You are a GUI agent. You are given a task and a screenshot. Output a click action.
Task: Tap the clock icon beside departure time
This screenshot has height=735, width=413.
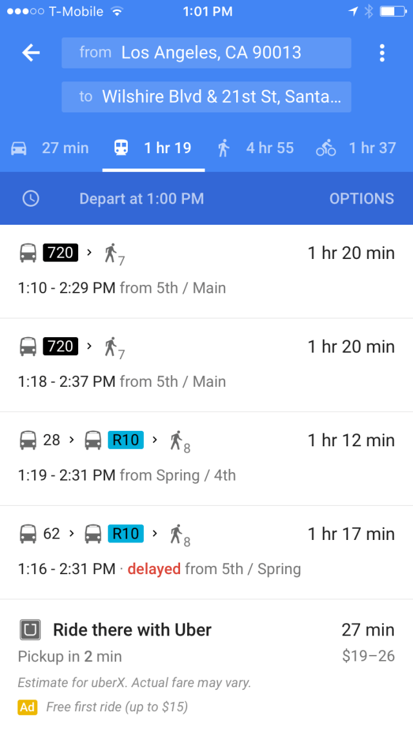point(30,199)
